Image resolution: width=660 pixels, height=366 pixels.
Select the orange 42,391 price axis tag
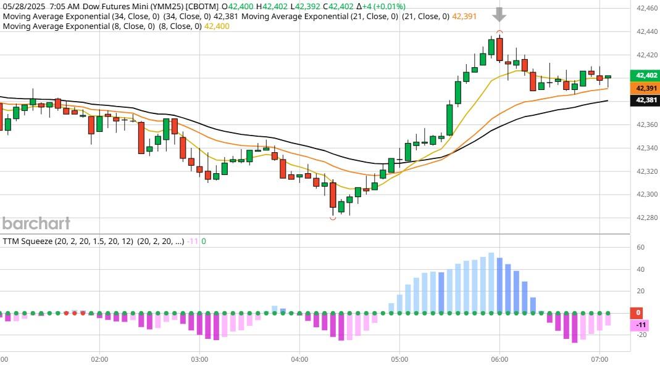click(x=643, y=88)
